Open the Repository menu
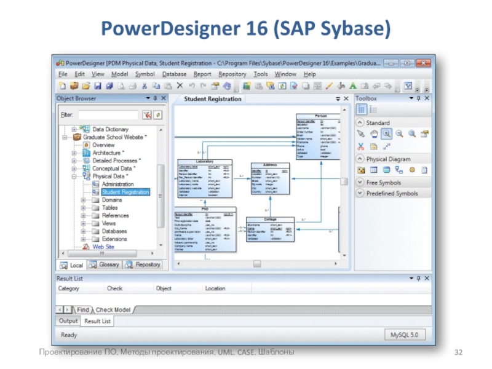 pos(232,74)
